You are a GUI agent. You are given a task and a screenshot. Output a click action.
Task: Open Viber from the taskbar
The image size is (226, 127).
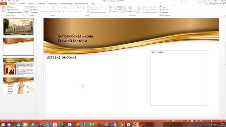coord(107,125)
